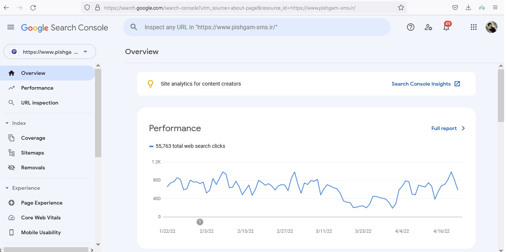This screenshot has height=252, width=506.
Task: Click the external-link icon beside Insights
Action: (x=457, y=84)
